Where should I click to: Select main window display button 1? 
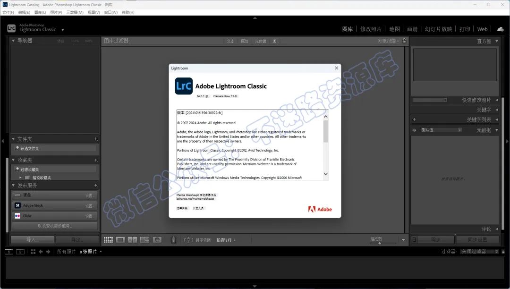pyautogui.click(x=9, y=252)
